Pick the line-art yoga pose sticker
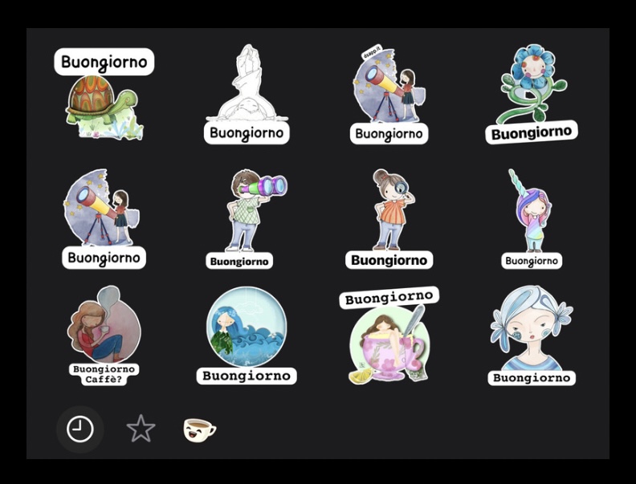Image resolution: width=636 pixels, height=484 pixels. (246, 84)
